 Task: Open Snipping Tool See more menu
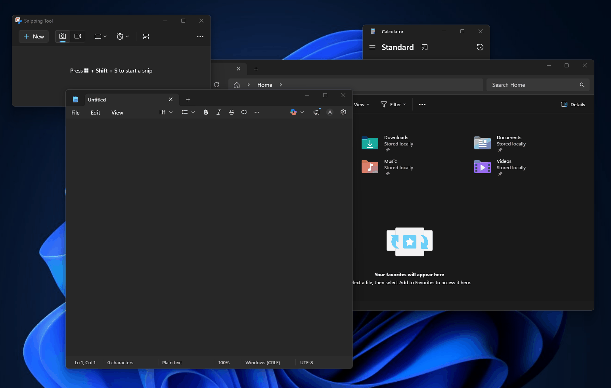(200, 36)
